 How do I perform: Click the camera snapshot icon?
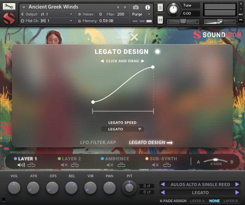[x=136, y=7]
